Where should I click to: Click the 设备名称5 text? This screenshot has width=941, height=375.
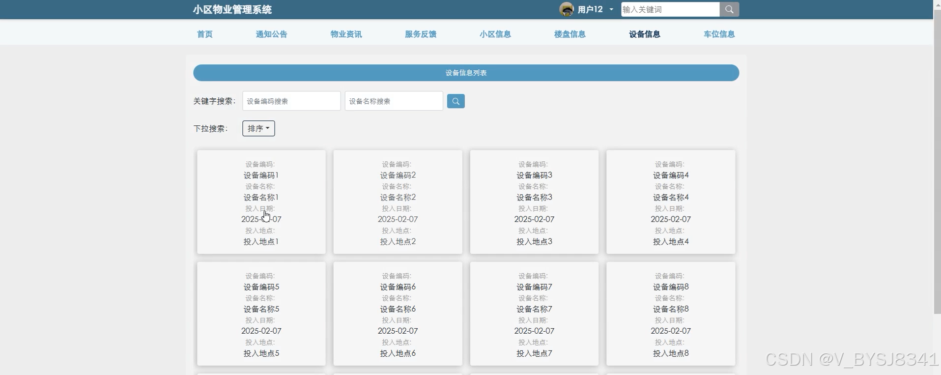click(x=261, y=309)
